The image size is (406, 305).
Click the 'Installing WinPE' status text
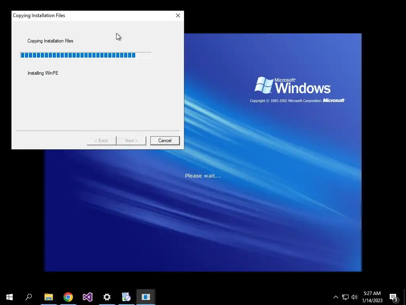tap(43, 73)
